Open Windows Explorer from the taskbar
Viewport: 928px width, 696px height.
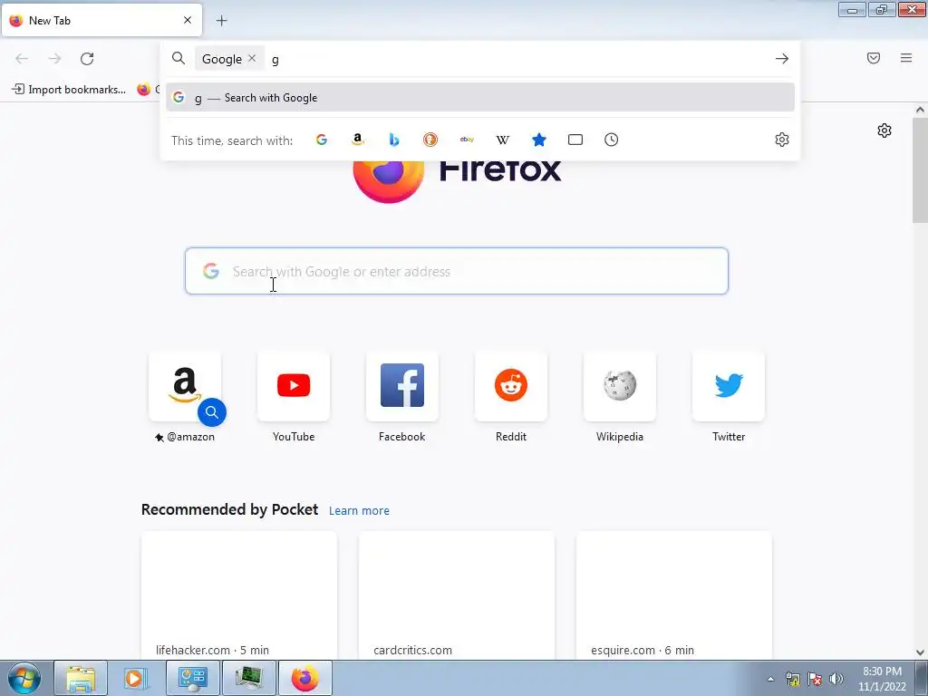tap(81, 678)
